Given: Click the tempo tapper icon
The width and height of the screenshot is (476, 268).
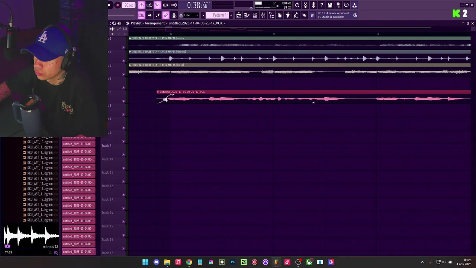Looking at the screenshot, I should (296, 15).
